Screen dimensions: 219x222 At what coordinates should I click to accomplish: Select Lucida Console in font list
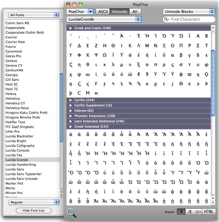pyautogui.click(x=17, y=150)
